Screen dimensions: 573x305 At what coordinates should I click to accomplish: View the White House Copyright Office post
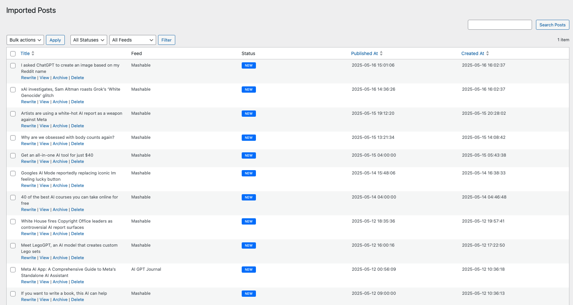[x=44, y=234]
